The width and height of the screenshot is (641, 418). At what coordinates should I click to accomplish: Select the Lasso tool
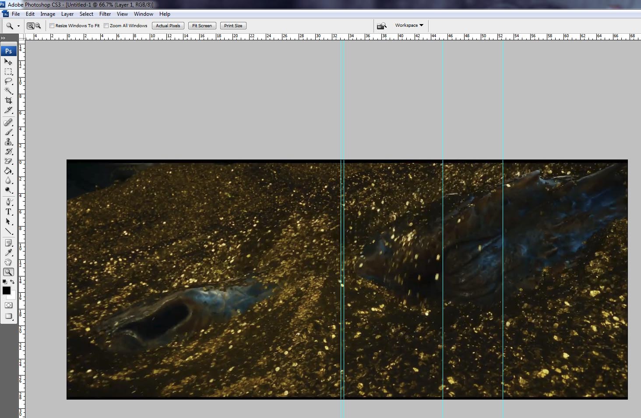[8, 81]
